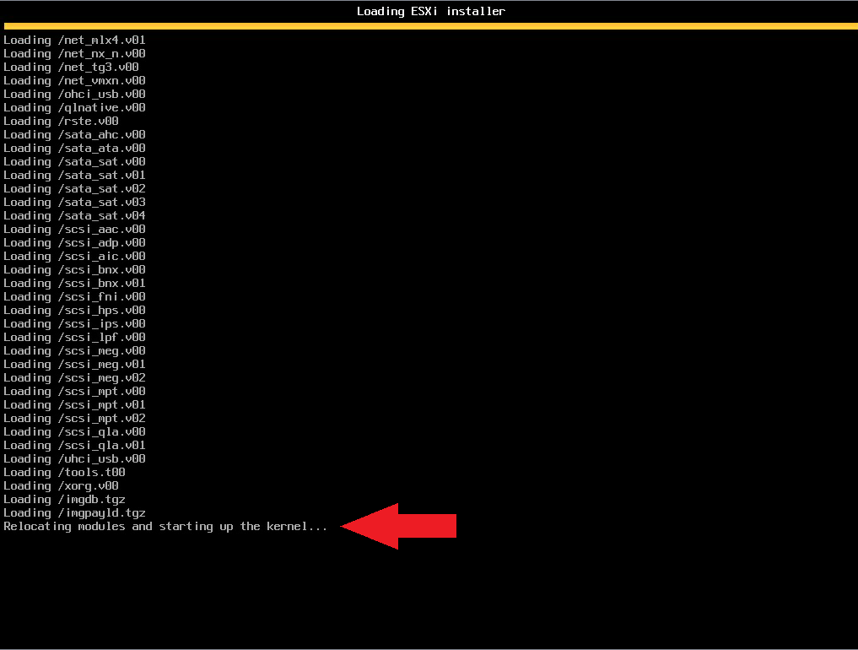Select the line 'Loading /rste.v00'
Image resolution: width=858 pixels, height=650 pixels.
pos(62,121)
